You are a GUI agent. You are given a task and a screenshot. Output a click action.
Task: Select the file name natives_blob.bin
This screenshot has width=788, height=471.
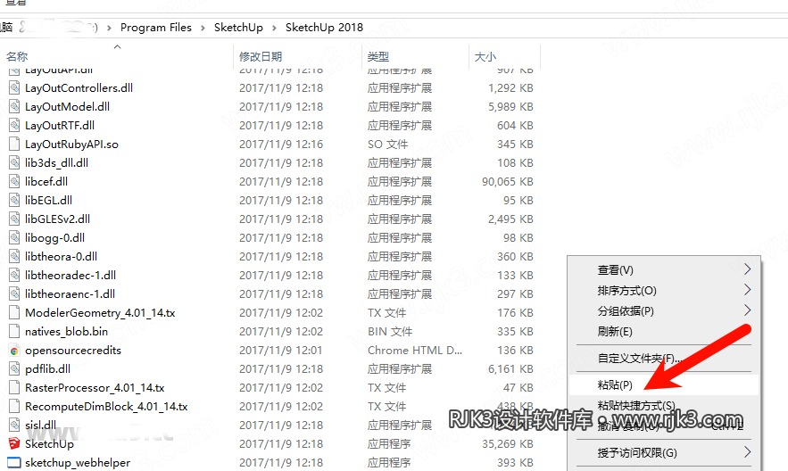click(x=66, y=332)
